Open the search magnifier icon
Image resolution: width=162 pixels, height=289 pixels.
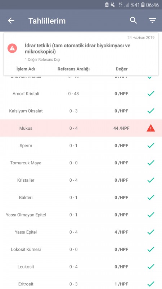134,21
